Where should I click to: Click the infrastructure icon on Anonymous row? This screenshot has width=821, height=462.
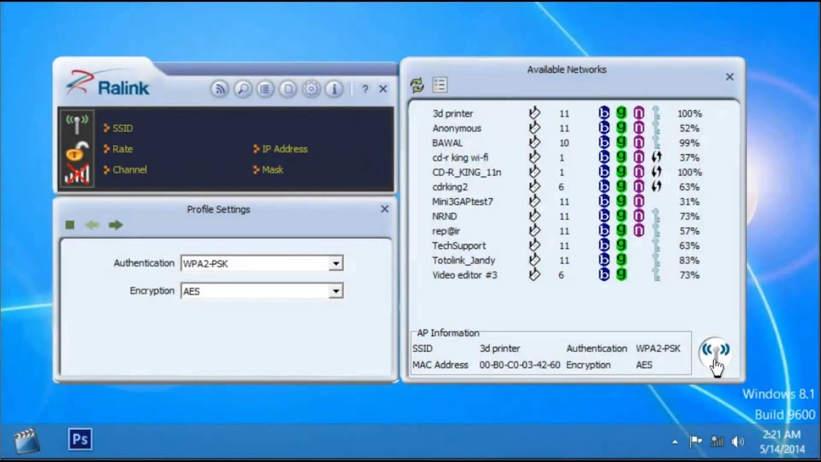tap(534, 128)
